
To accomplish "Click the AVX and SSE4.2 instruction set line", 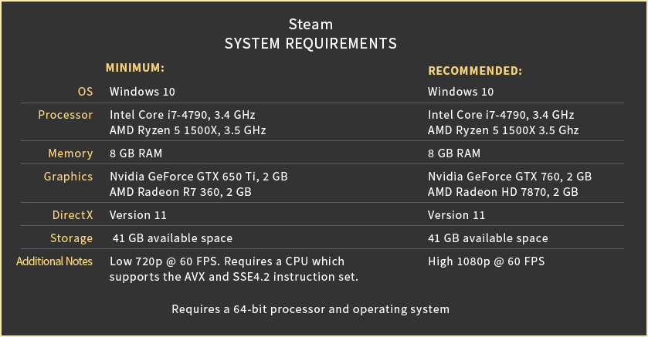I will pos(235,277).
